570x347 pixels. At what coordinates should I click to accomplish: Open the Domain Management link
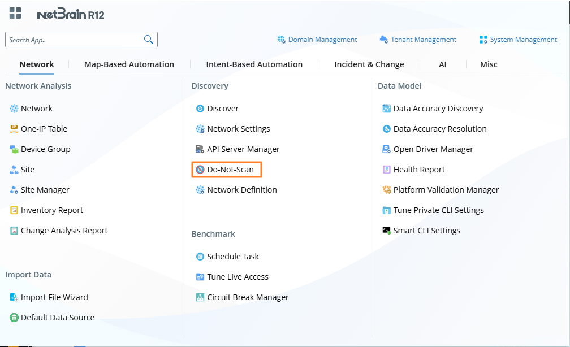(322, 40)
